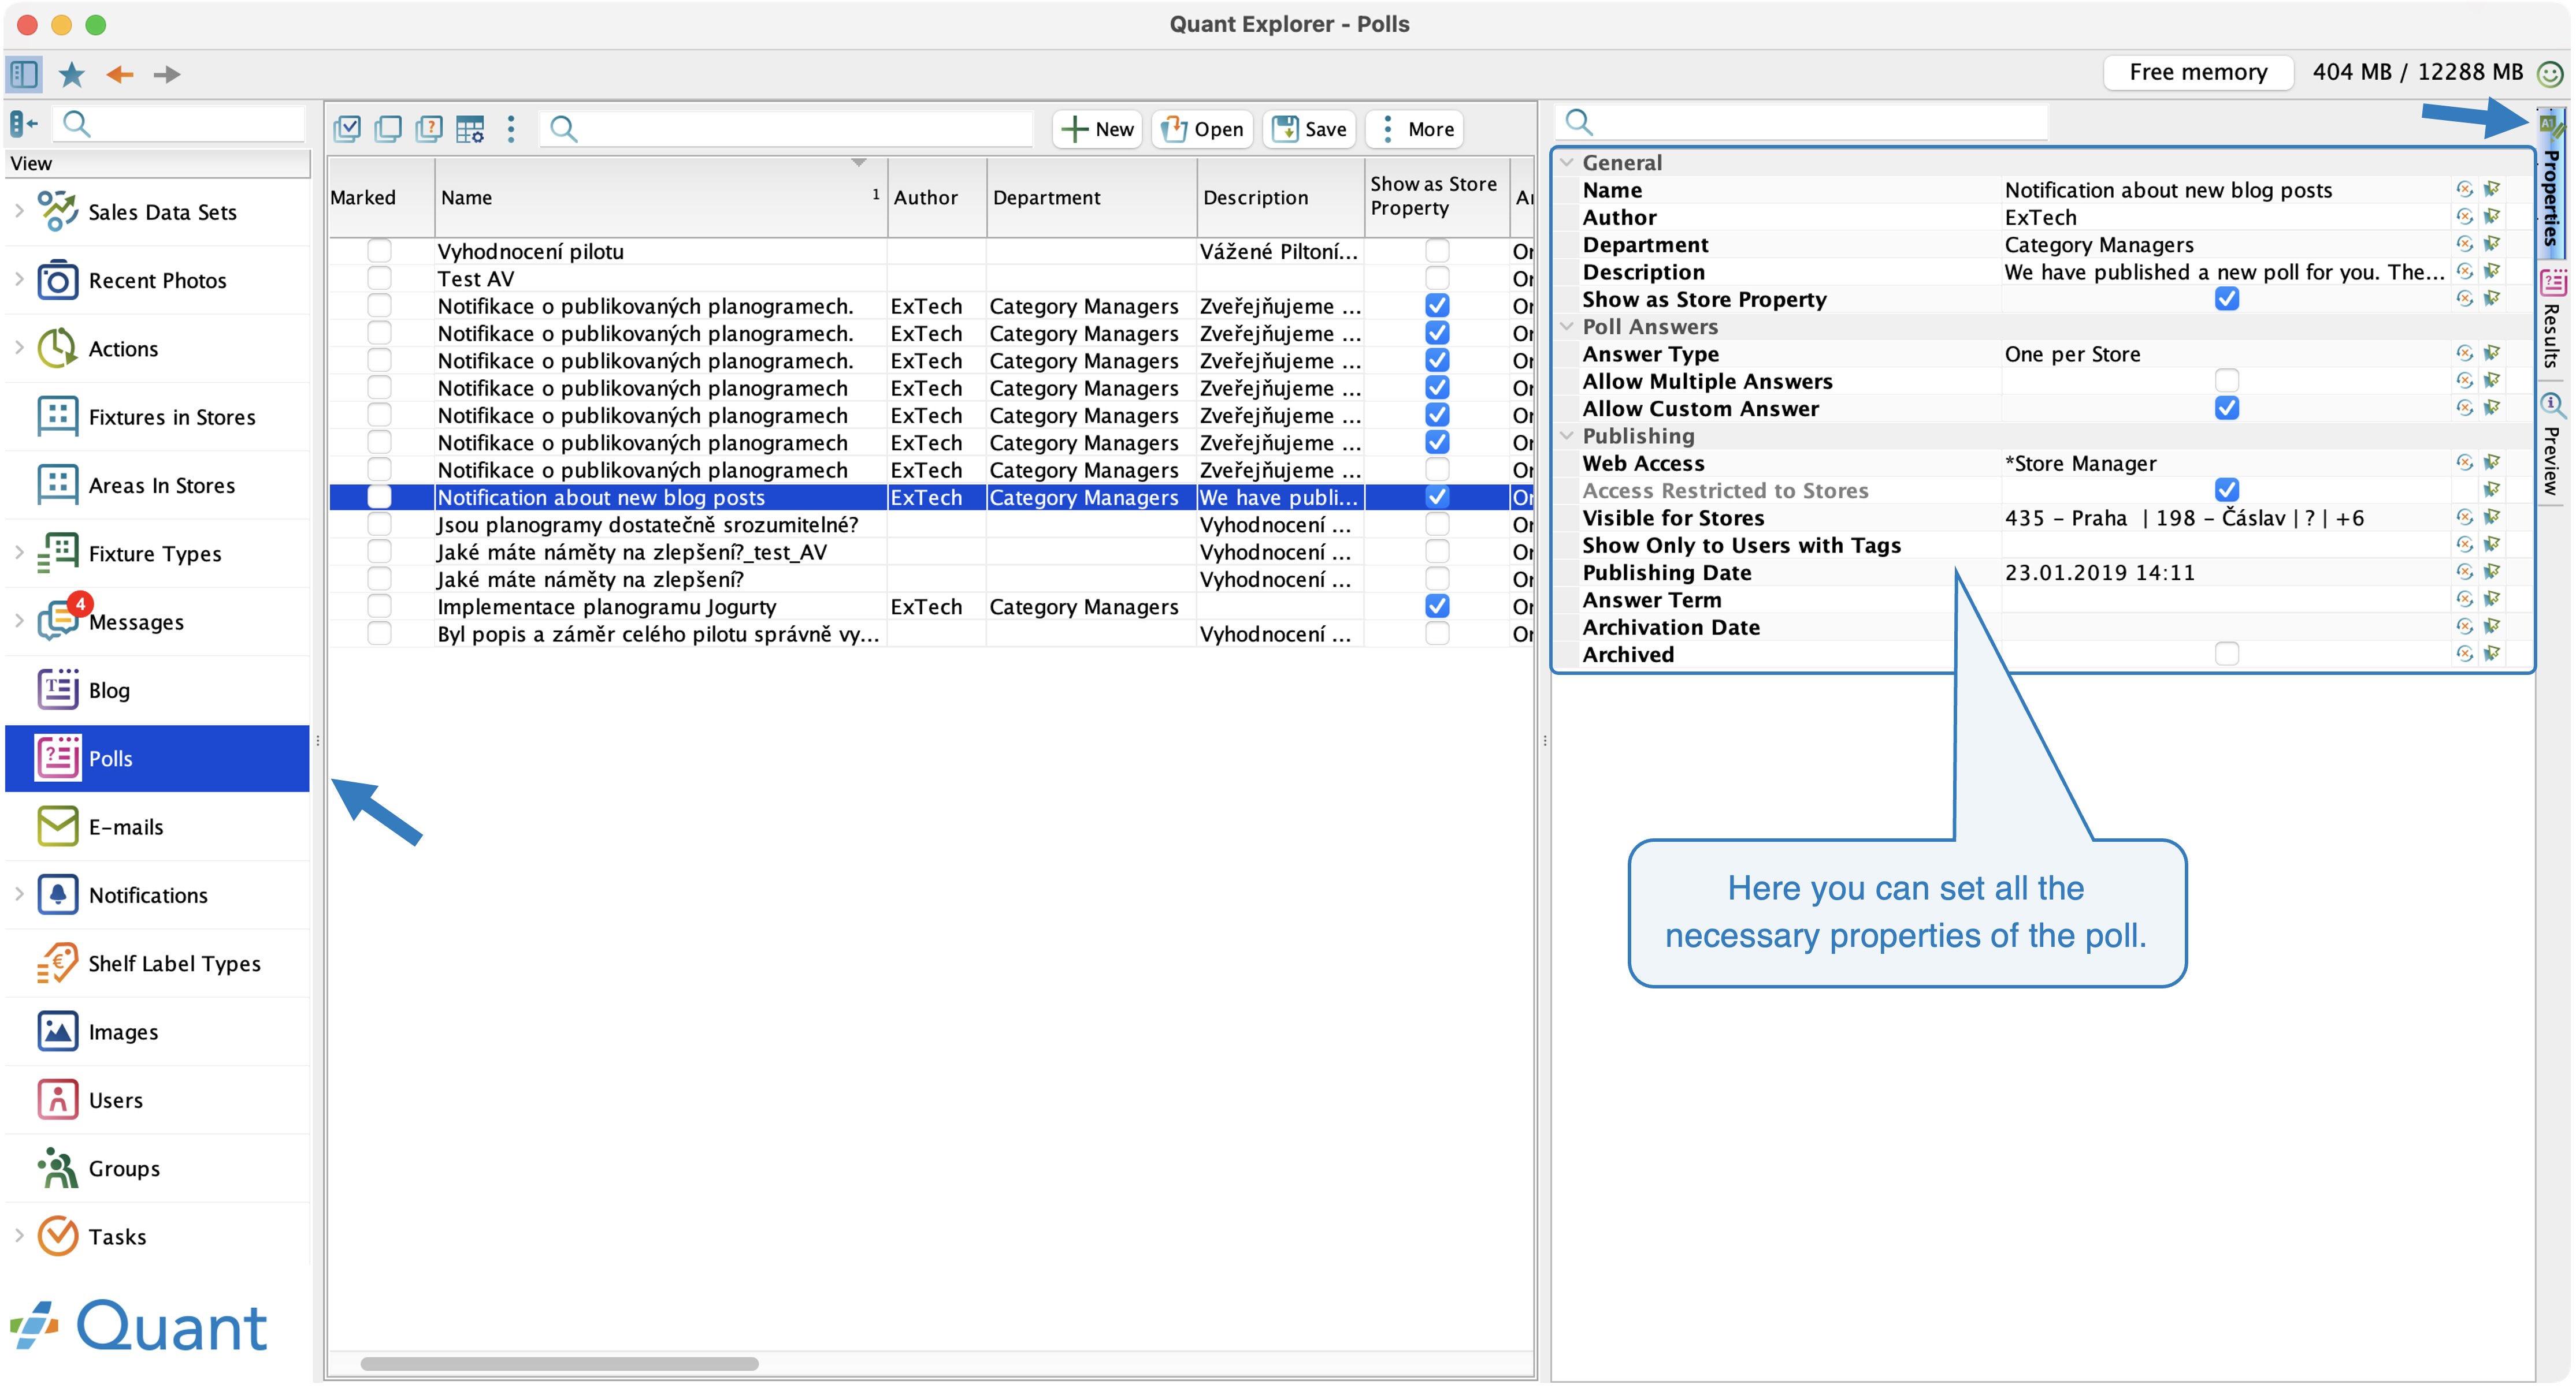Toggle Access Restricted to Stores checkbox
This screenshot has height=1388, width=2576.
2226,490
